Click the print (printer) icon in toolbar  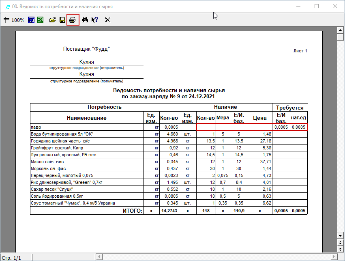tap(73, 19)
